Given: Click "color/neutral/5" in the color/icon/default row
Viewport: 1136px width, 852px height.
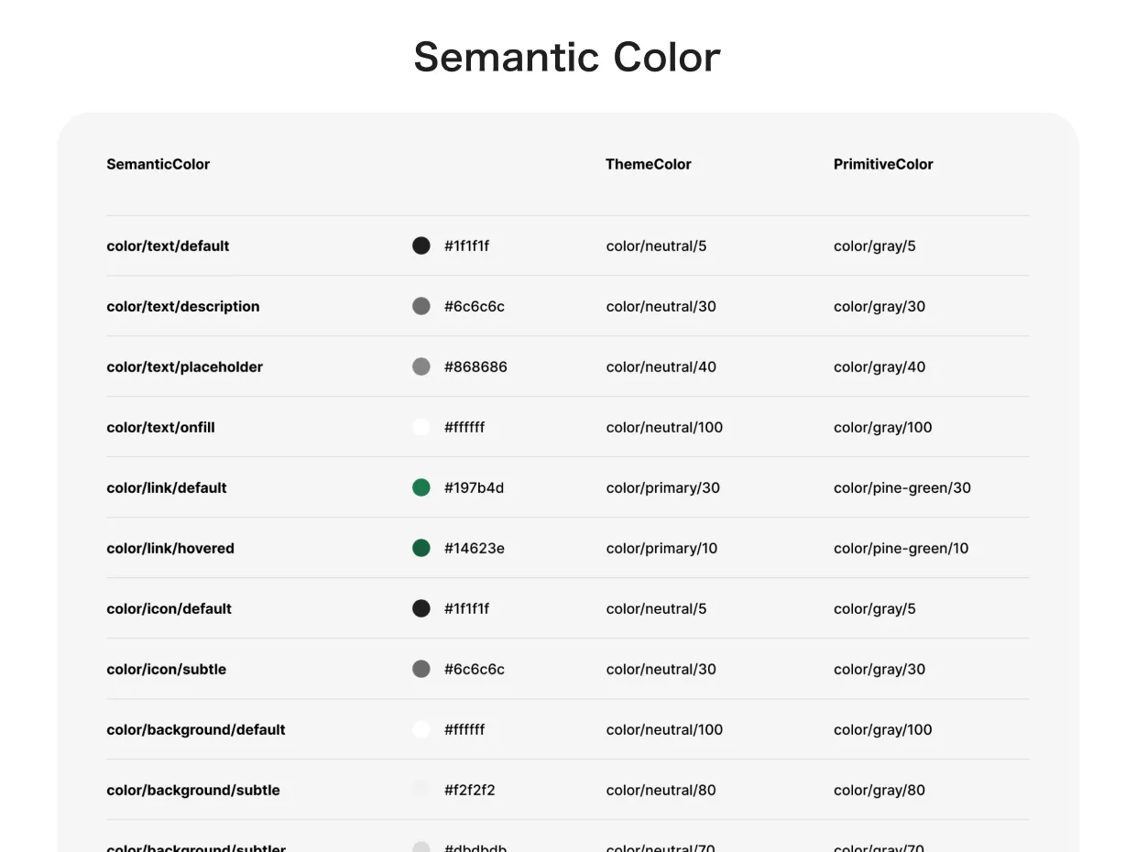Looking at the screenshot, I should [657, 608].
